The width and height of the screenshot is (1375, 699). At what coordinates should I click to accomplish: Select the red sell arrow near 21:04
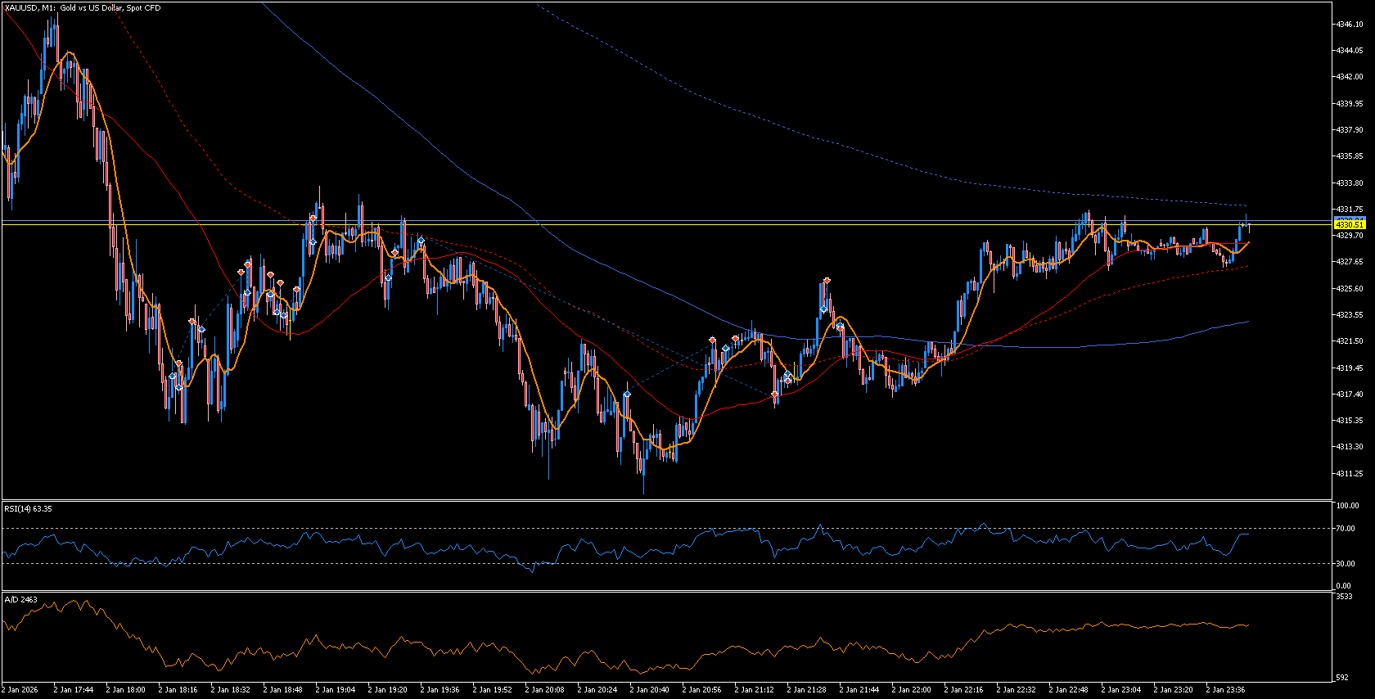[x=713, y=340]
